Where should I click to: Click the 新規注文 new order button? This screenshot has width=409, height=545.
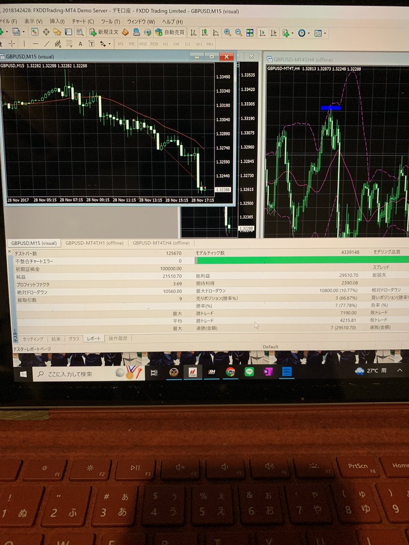pyautogui.click(x=104, y=32)
